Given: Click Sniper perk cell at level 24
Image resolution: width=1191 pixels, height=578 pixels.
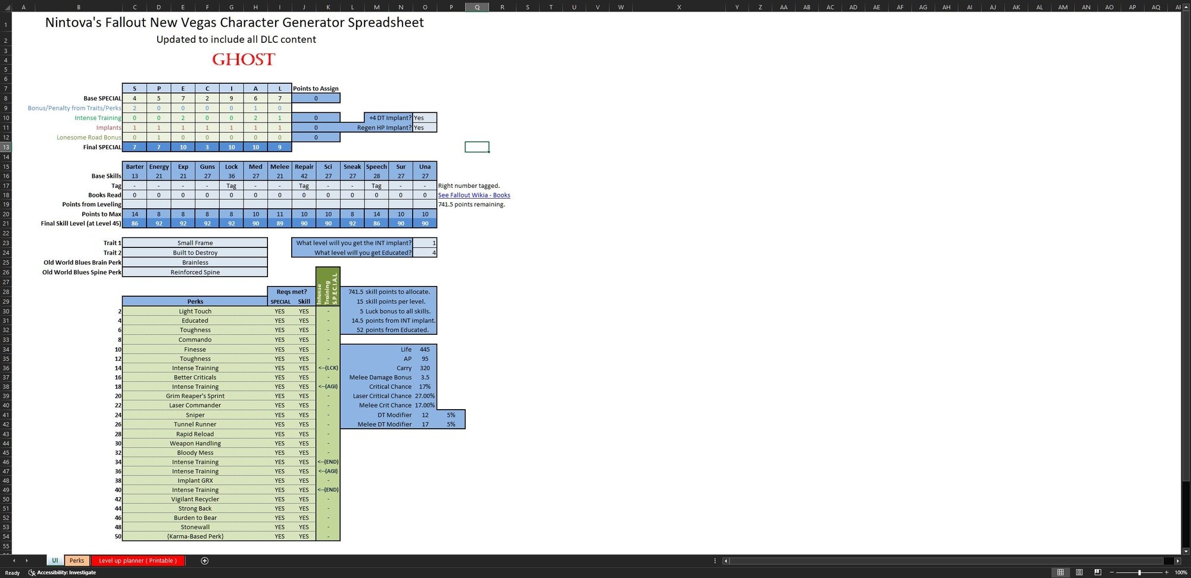Looking at the screenshot, I should coord(195,415).
